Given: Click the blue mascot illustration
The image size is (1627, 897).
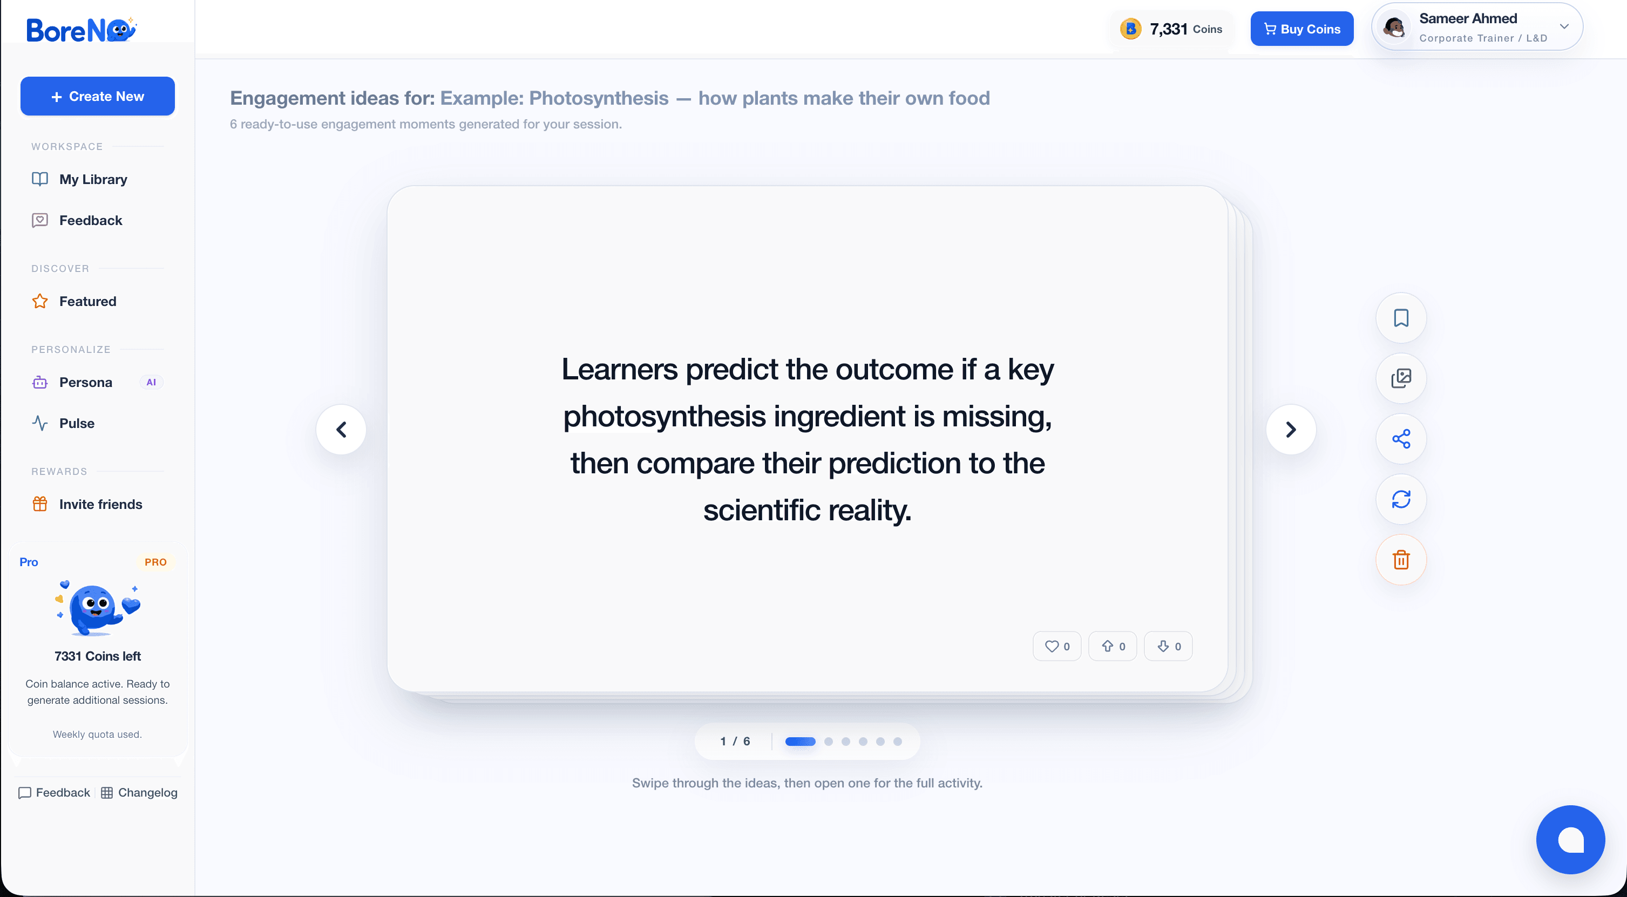Looking at the screenshot, I should point(97,608).
